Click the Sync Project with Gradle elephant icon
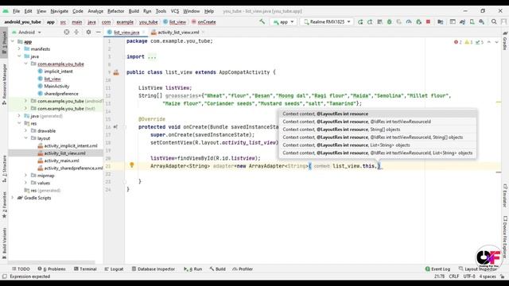The image size is (509, 286). coord(462,21)
